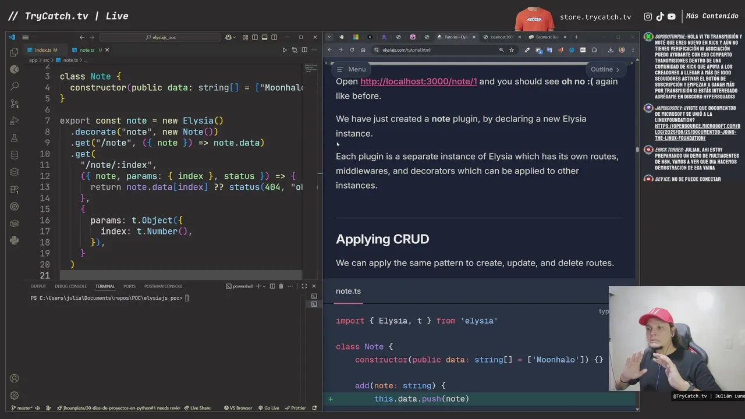Open Chrome tab search dropdown arrow
745x419 pixels.
(x=329, y=37)
